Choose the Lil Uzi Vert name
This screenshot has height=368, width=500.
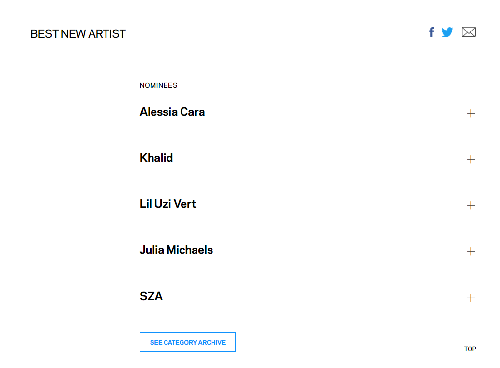168,204
